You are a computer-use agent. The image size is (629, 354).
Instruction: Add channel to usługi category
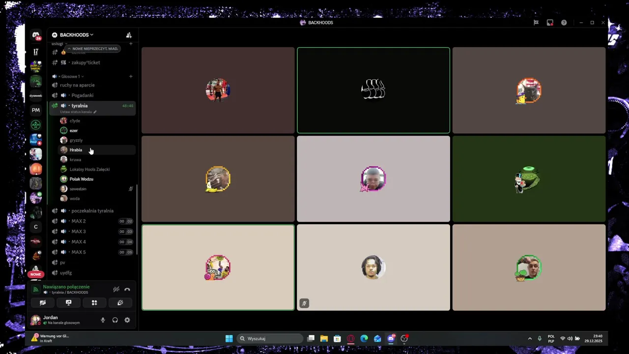coord(131,44)
